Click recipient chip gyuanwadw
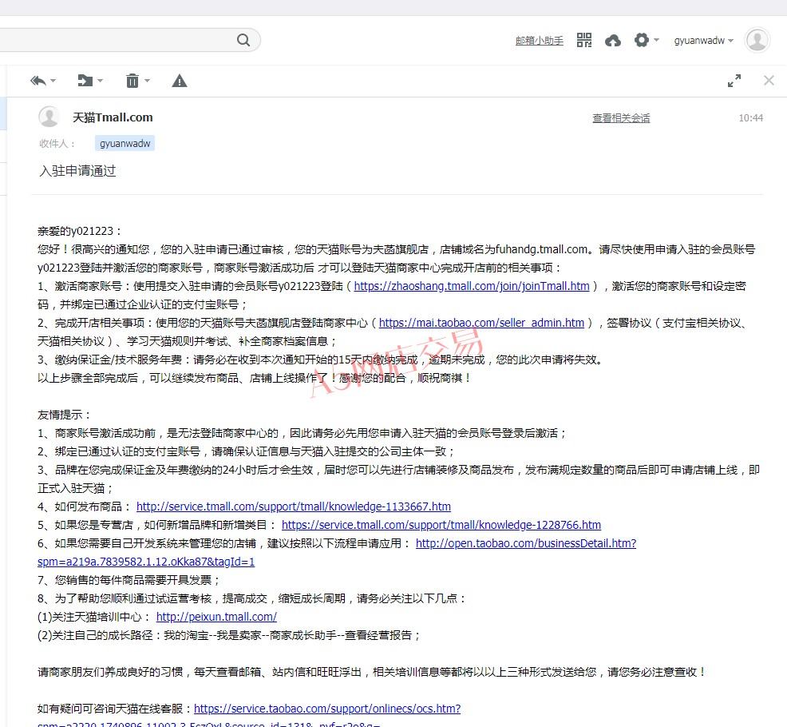 pyautogui.click(x=125, y=143)
